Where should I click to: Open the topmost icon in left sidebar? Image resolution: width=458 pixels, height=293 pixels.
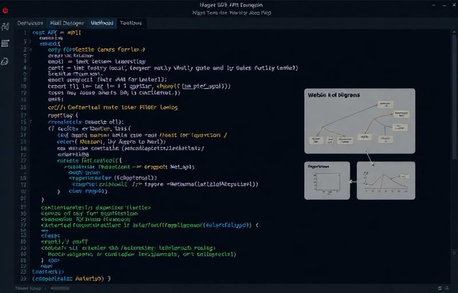pos(5,26)
